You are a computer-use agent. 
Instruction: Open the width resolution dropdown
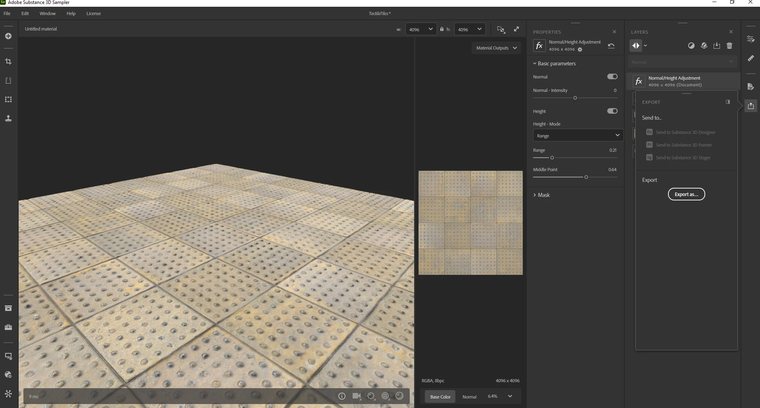pos(421,29)
